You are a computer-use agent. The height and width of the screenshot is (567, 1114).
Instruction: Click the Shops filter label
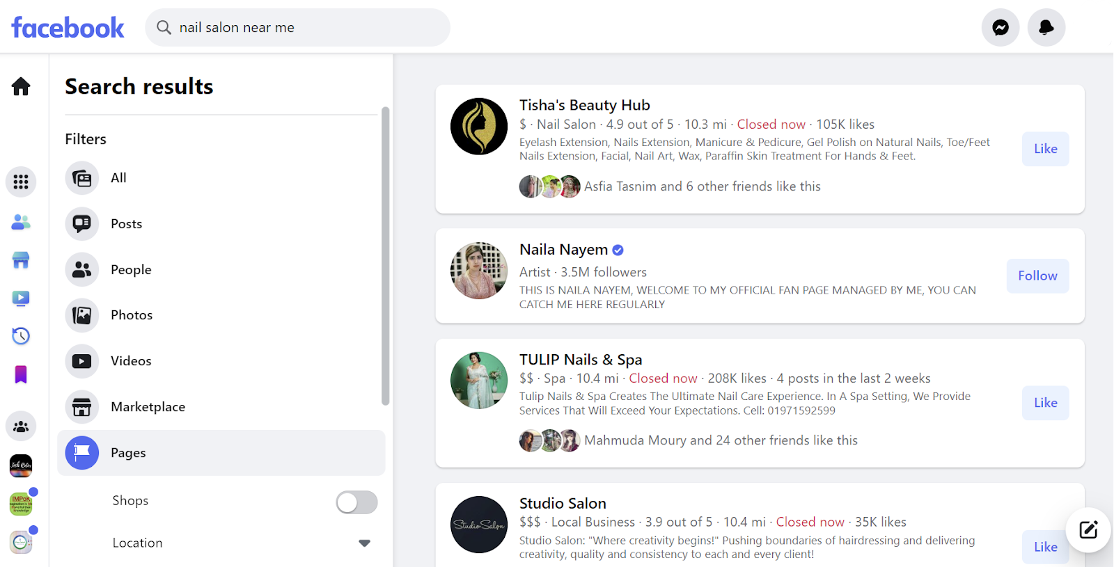click(130, 501)
